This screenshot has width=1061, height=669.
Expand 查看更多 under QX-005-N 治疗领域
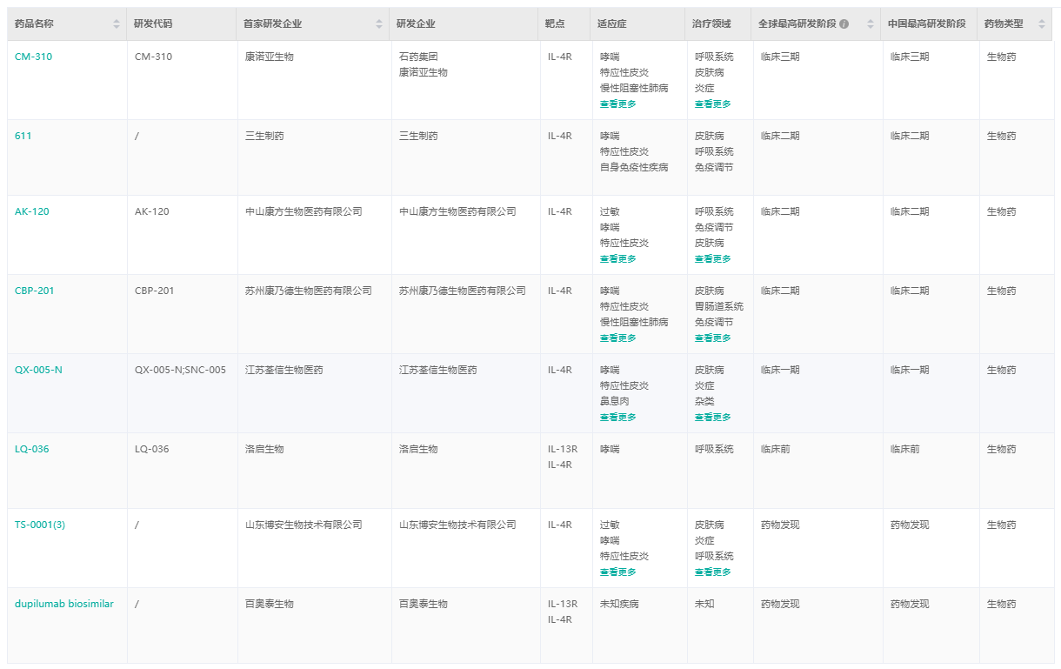(712, 417)
